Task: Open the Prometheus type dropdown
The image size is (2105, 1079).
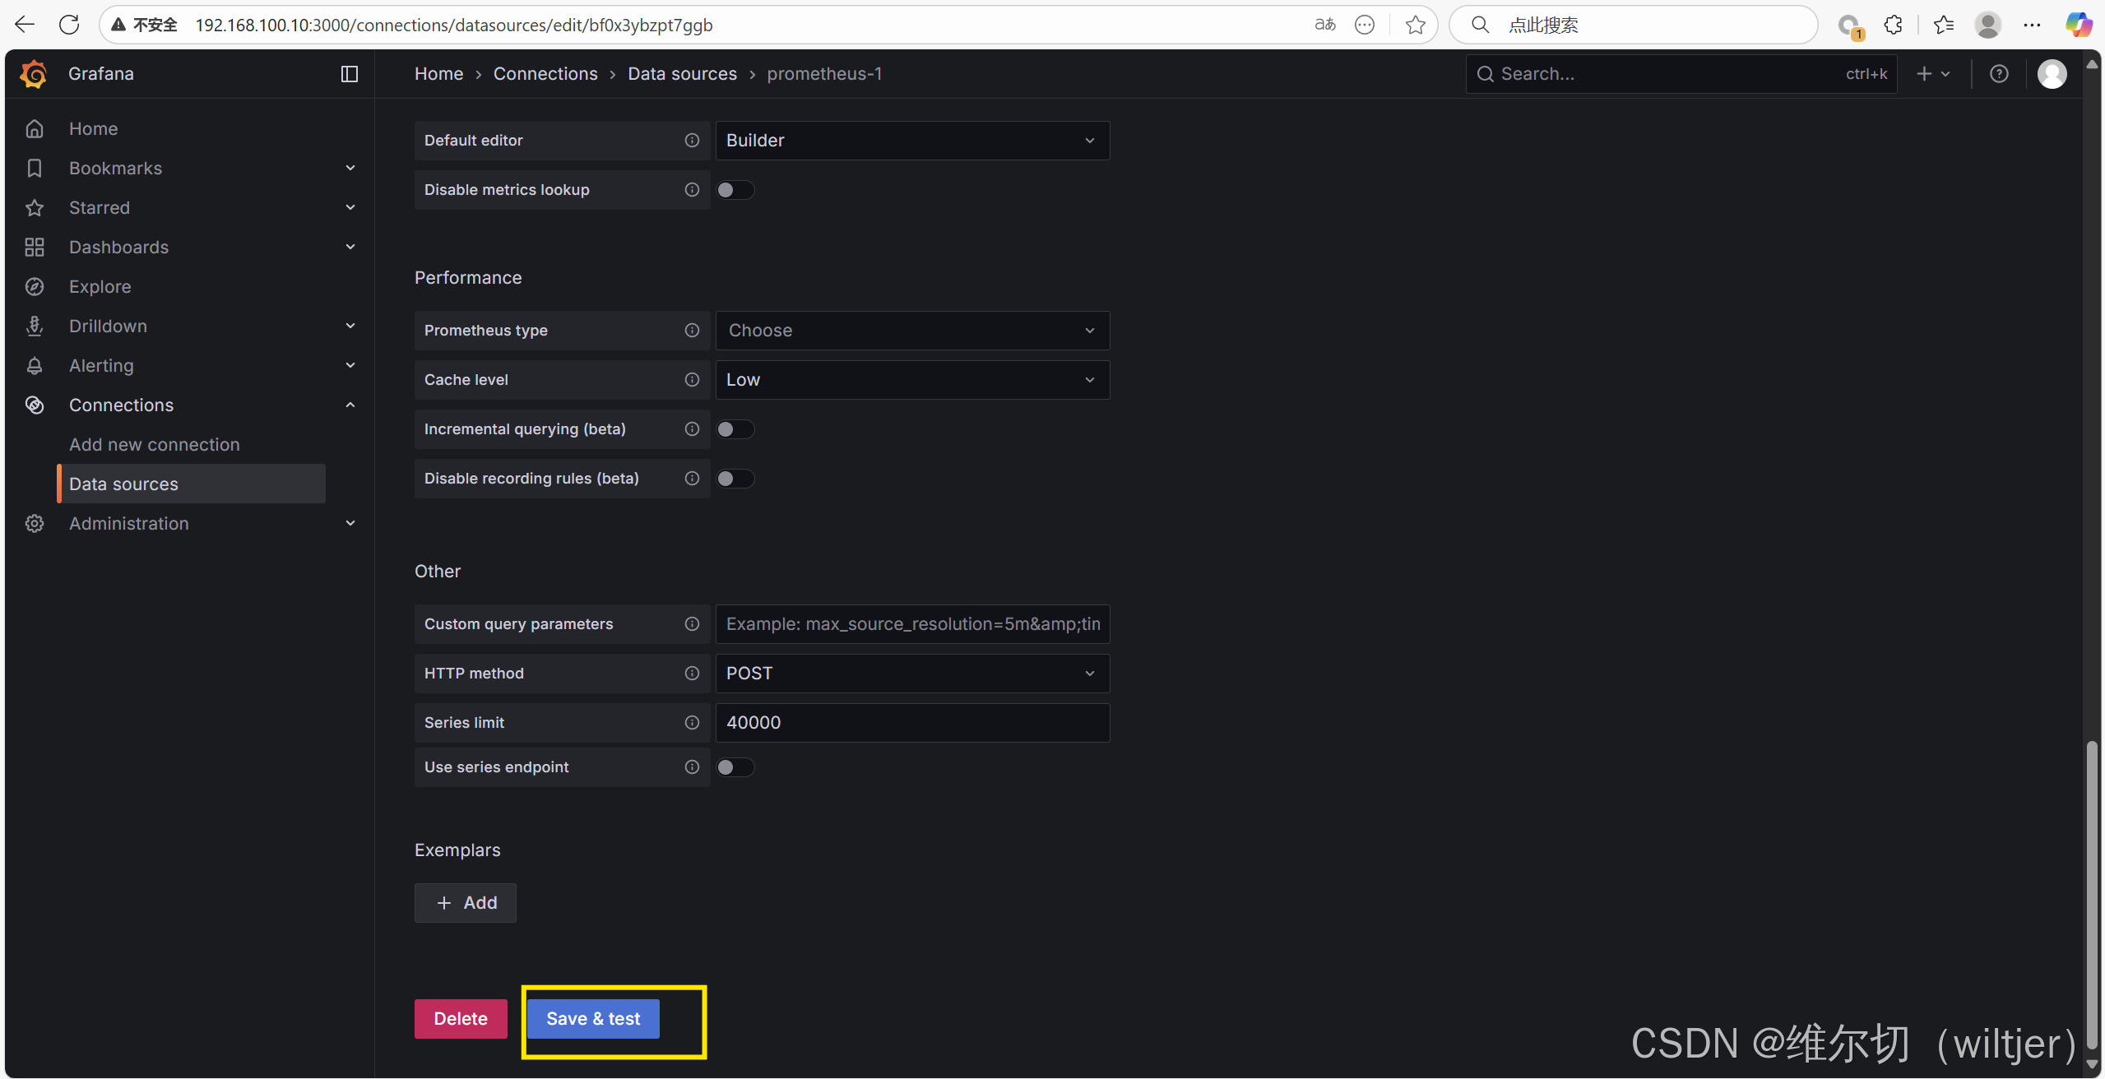Action: (911, 331)
